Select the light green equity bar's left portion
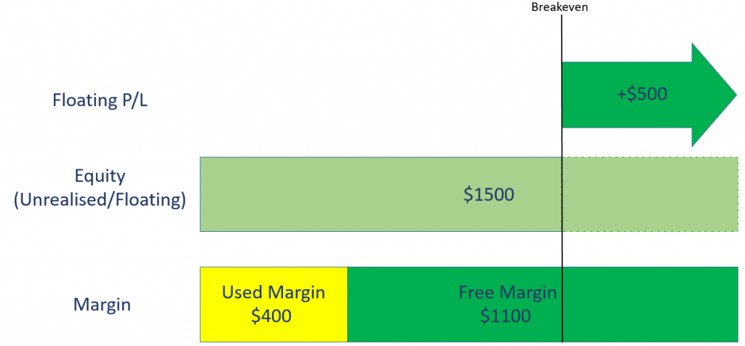This screenshot has height=346, width=745. tap(381, 194)
